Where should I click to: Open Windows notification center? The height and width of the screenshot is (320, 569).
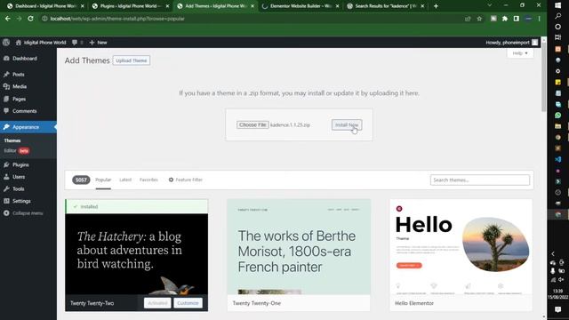[x=558, y=309]
